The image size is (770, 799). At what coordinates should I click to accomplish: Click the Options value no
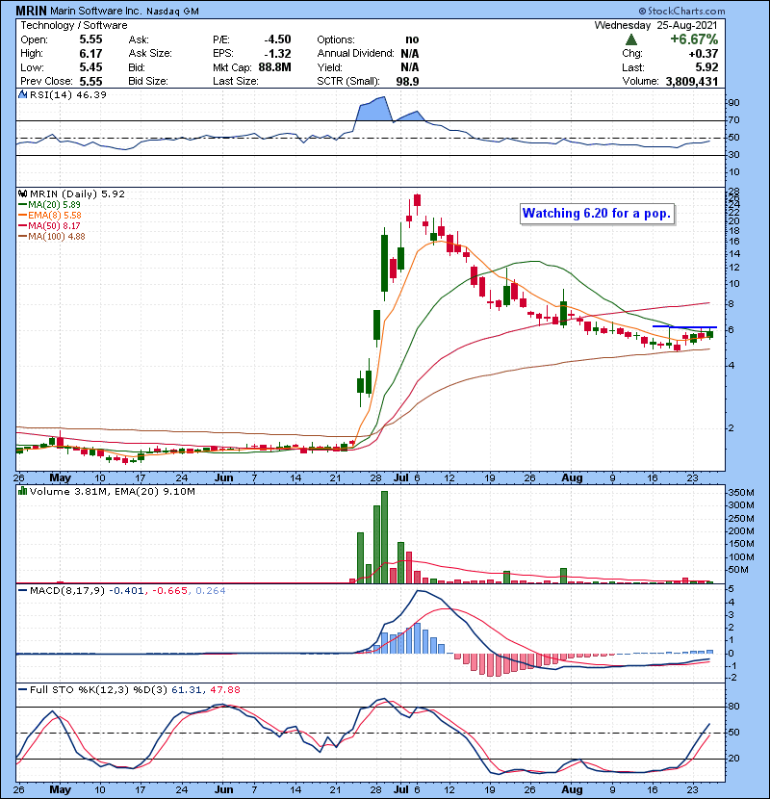tap(412, 39)
